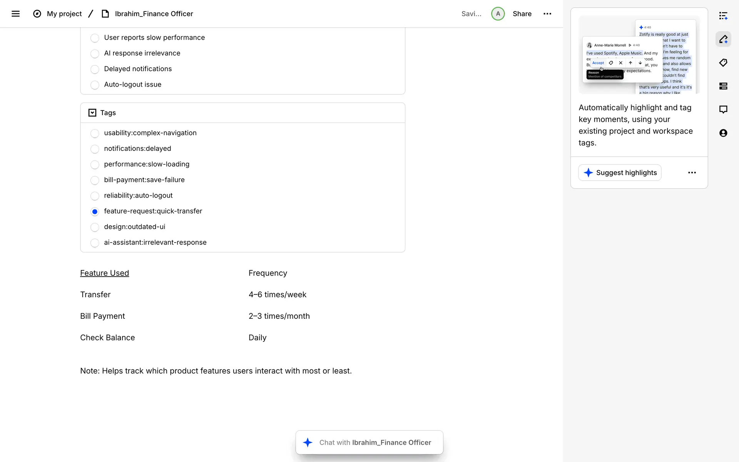The height and width of the screenshot is (462, 739).
Task: Select the highlight pen sidebar icon
Action: pos(723,39)
